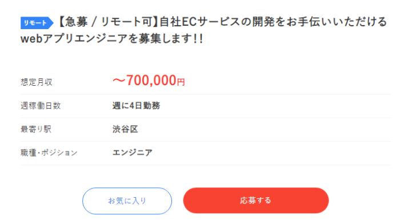Click the red 応募する apply button

pyautogui.click(x=256, y=201)
